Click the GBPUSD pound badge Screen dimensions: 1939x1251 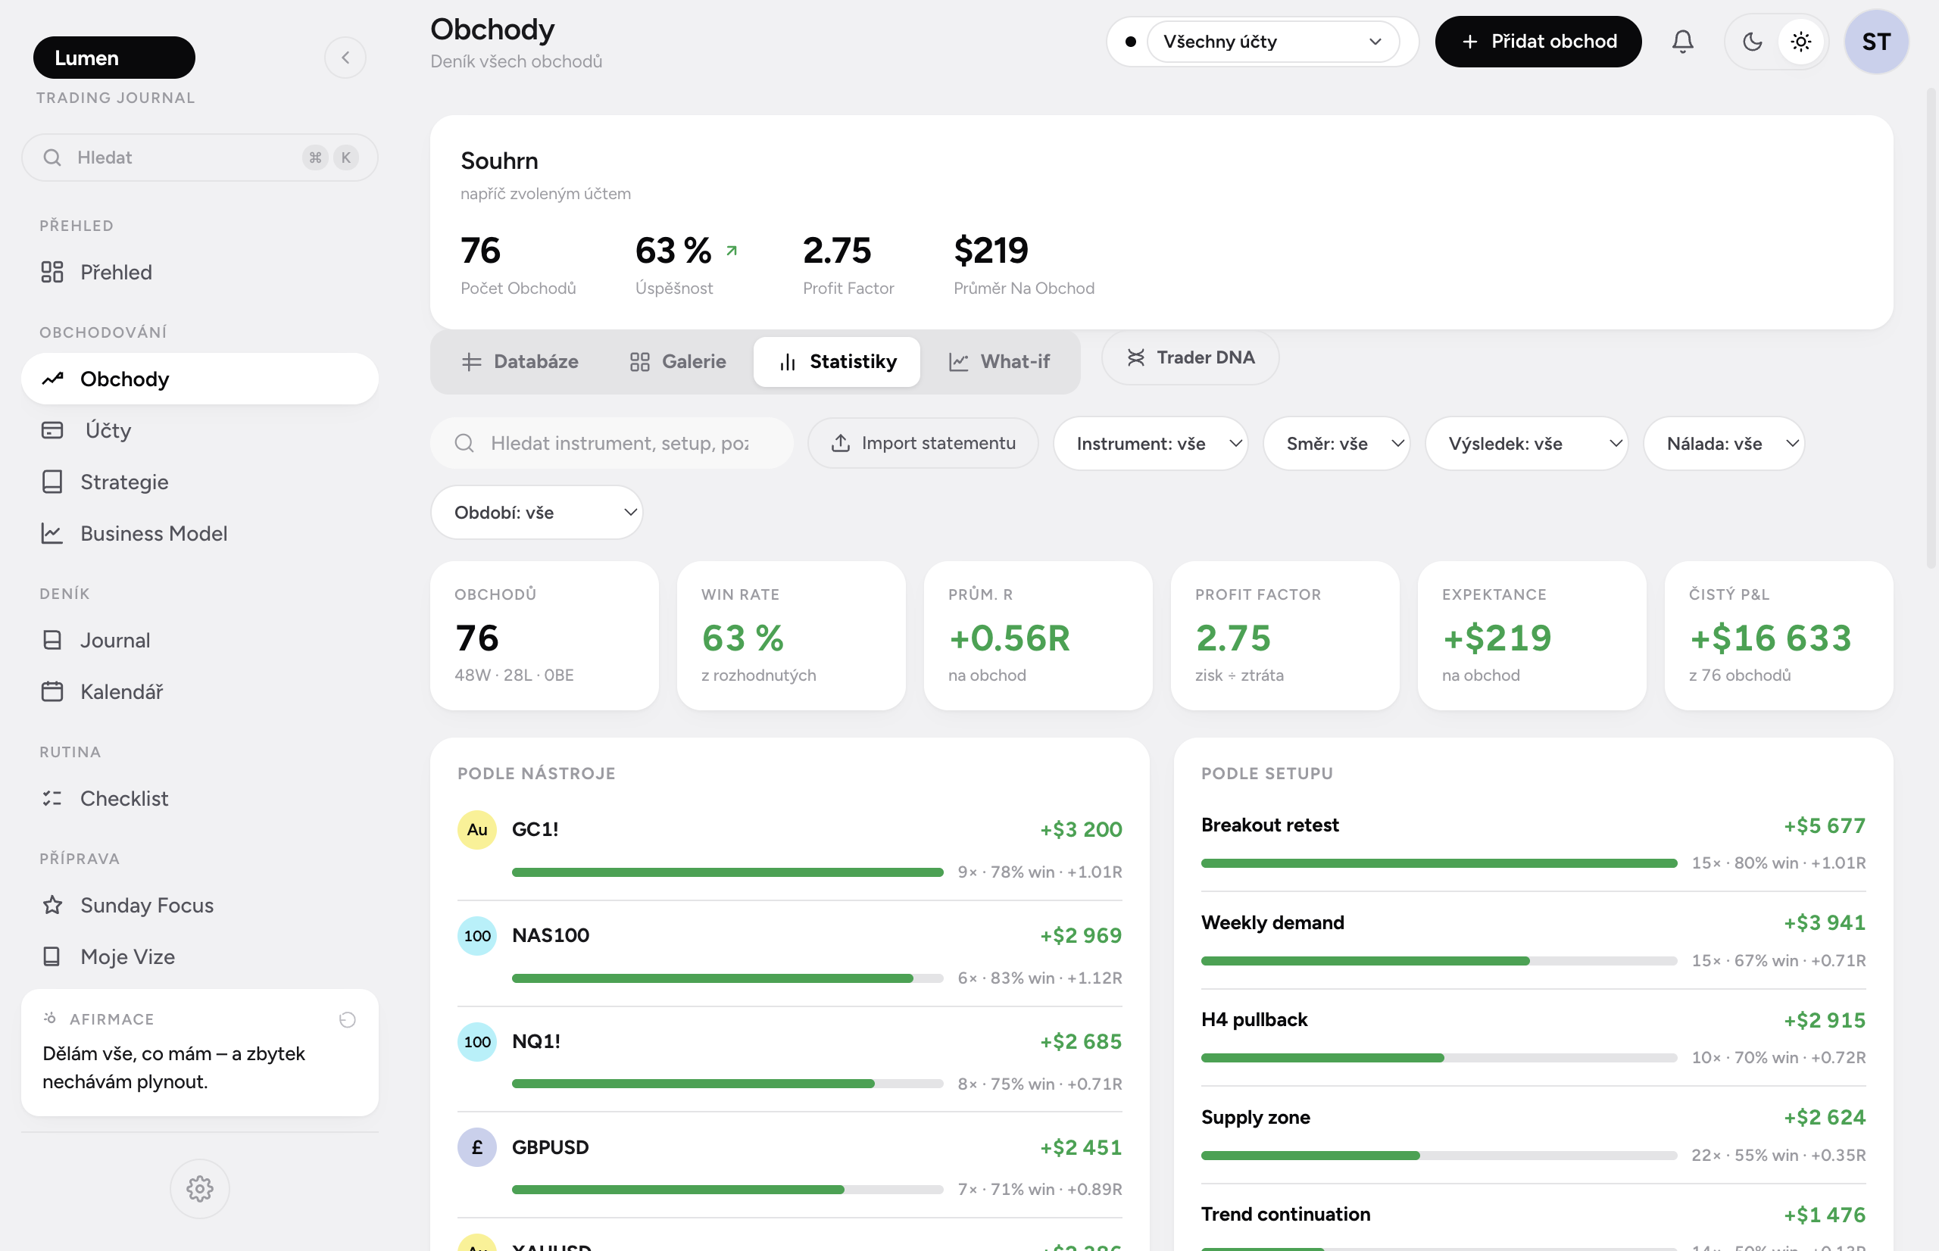(x=477, y=1147)
